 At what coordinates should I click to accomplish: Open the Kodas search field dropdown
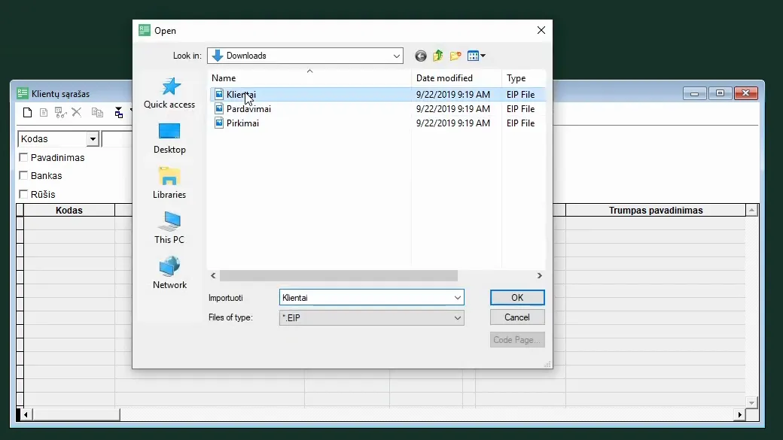(x=93, y=139)
